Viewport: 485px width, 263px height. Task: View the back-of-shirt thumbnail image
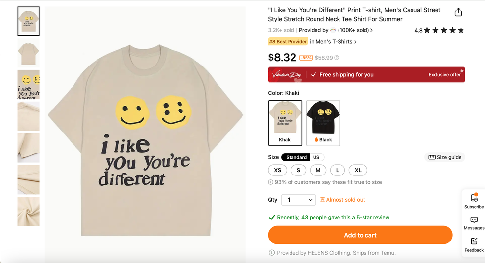point(28,53)
